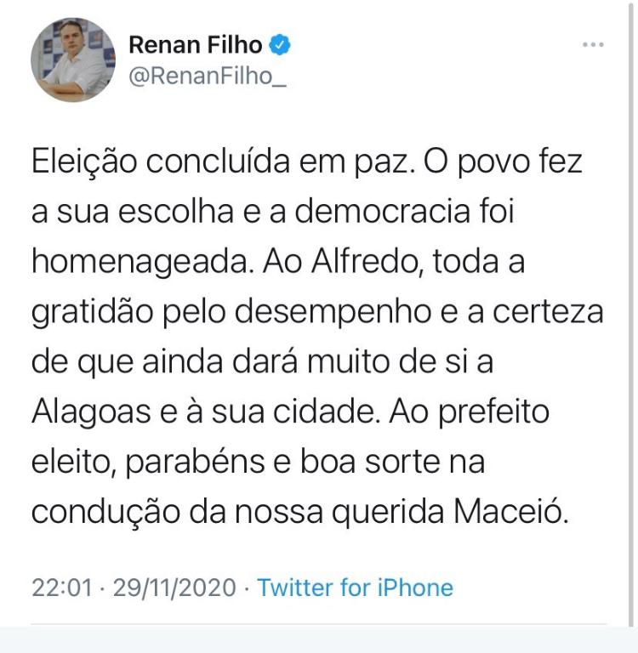Open the three-dot more options menu
The width and height of the screenshot is (638, 653).
(593, 44)
